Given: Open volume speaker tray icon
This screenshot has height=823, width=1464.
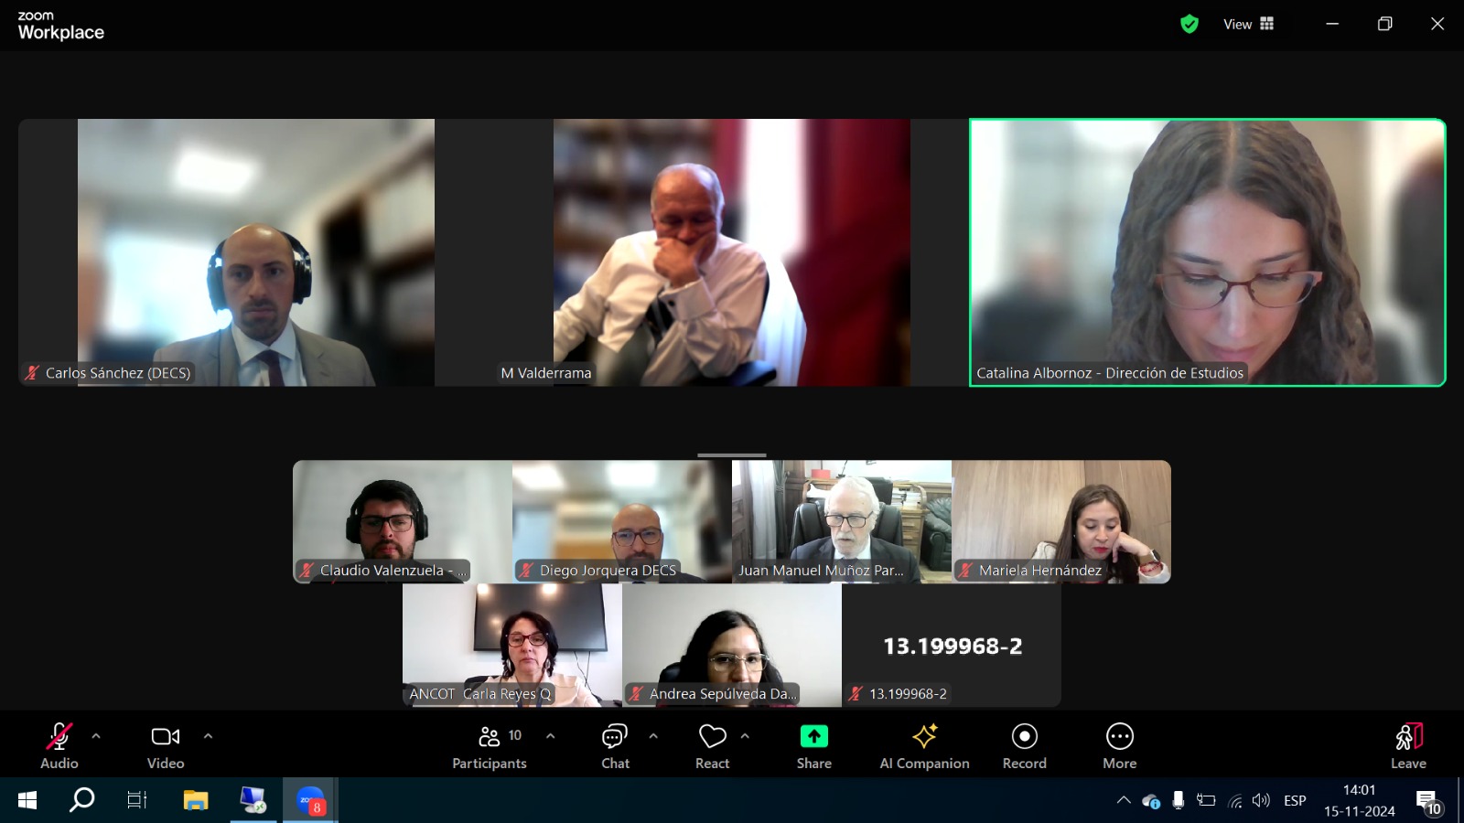Looking at the screenshot, I should click(1262, 800).
